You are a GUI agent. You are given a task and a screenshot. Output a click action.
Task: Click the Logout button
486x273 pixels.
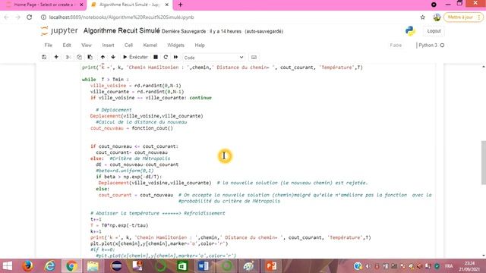434,31
